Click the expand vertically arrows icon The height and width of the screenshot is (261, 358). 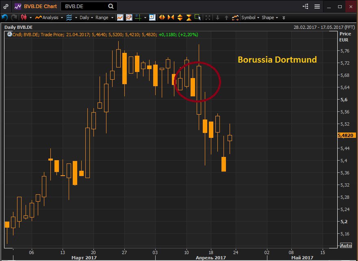[x=180, y=17]
